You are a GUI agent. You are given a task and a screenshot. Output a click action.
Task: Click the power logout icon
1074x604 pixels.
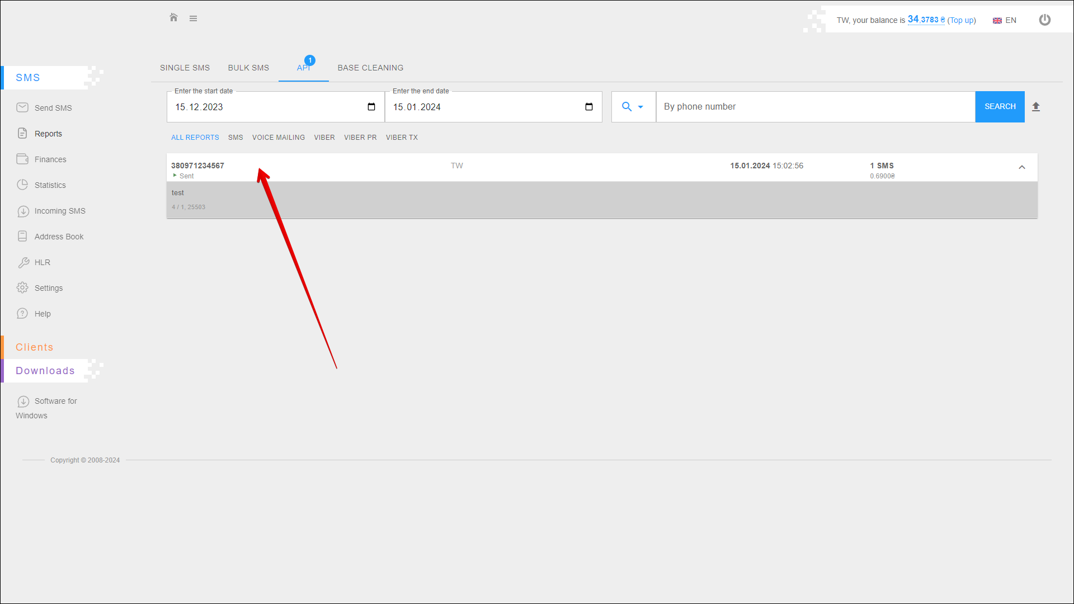point(1044,20)
